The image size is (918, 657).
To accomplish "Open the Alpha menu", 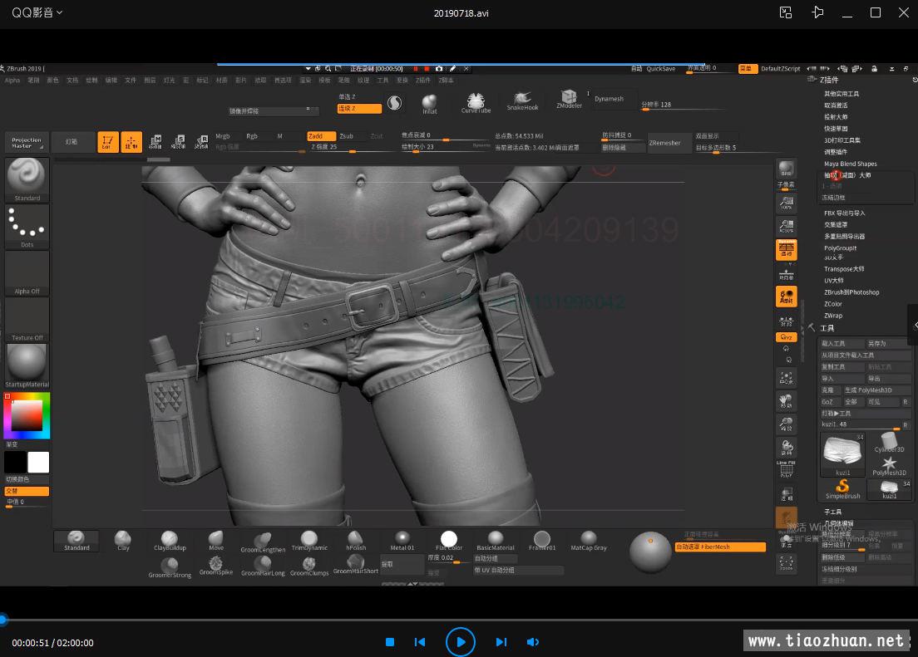I will (12, 81).
